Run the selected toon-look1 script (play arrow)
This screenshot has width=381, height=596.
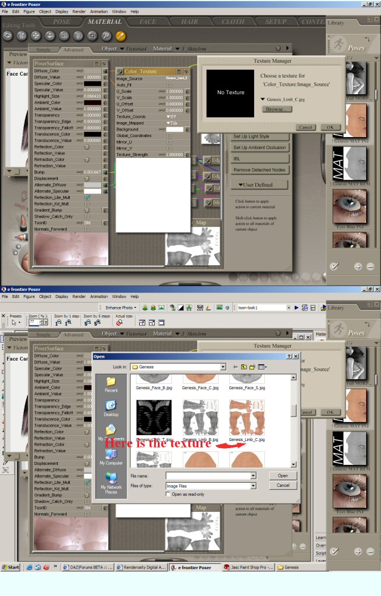coord(296,308)
